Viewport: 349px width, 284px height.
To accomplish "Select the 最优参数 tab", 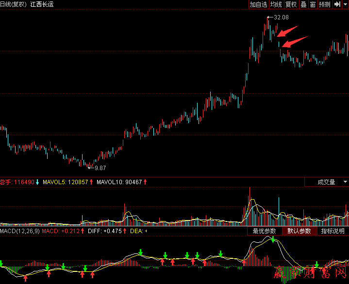I will 265,231.
